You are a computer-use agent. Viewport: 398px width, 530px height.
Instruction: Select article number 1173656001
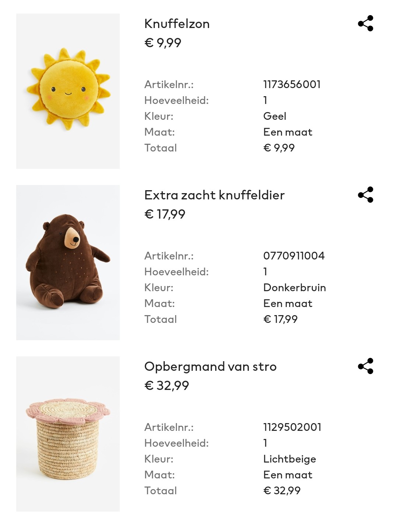tap(292, 84)
